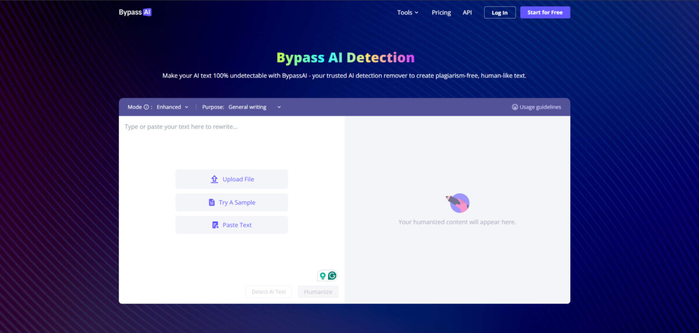Open the Tools dropdown menu

408,12
